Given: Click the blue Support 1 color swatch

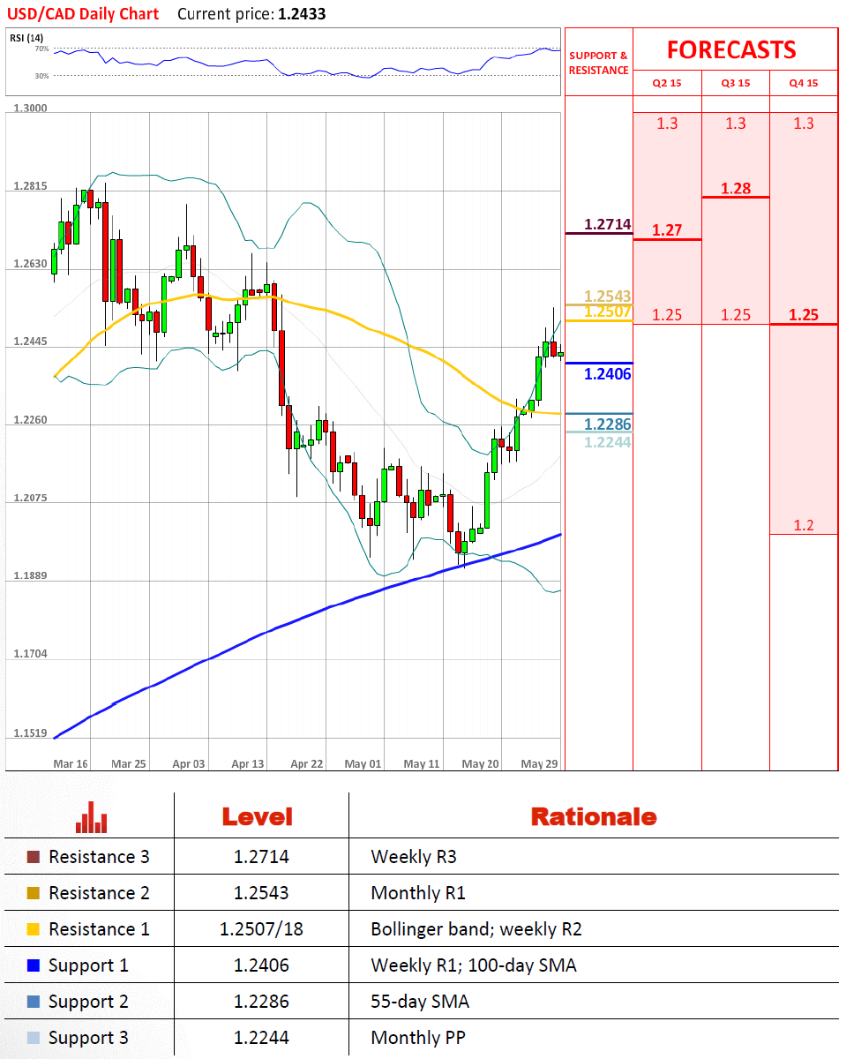Looking at the screenshot, I should pos(34,965).
